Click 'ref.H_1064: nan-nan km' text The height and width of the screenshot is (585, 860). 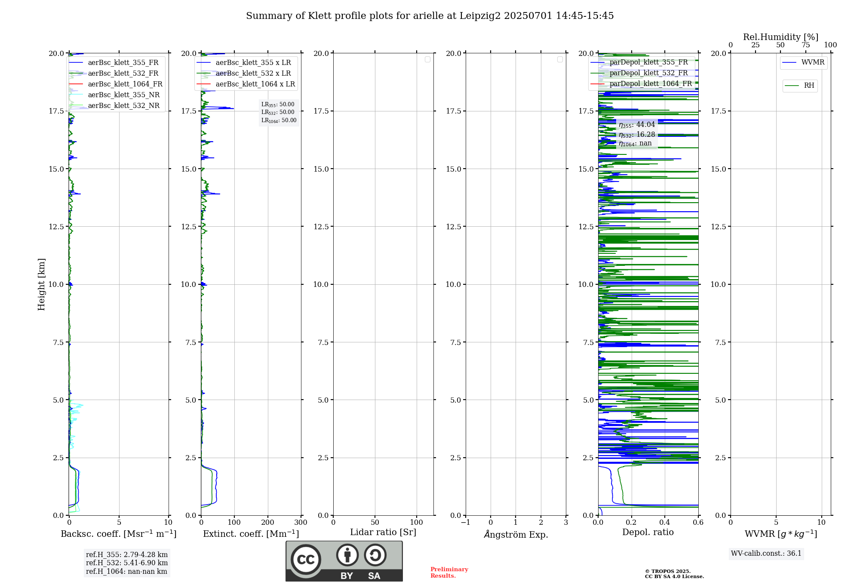[126, 571]
